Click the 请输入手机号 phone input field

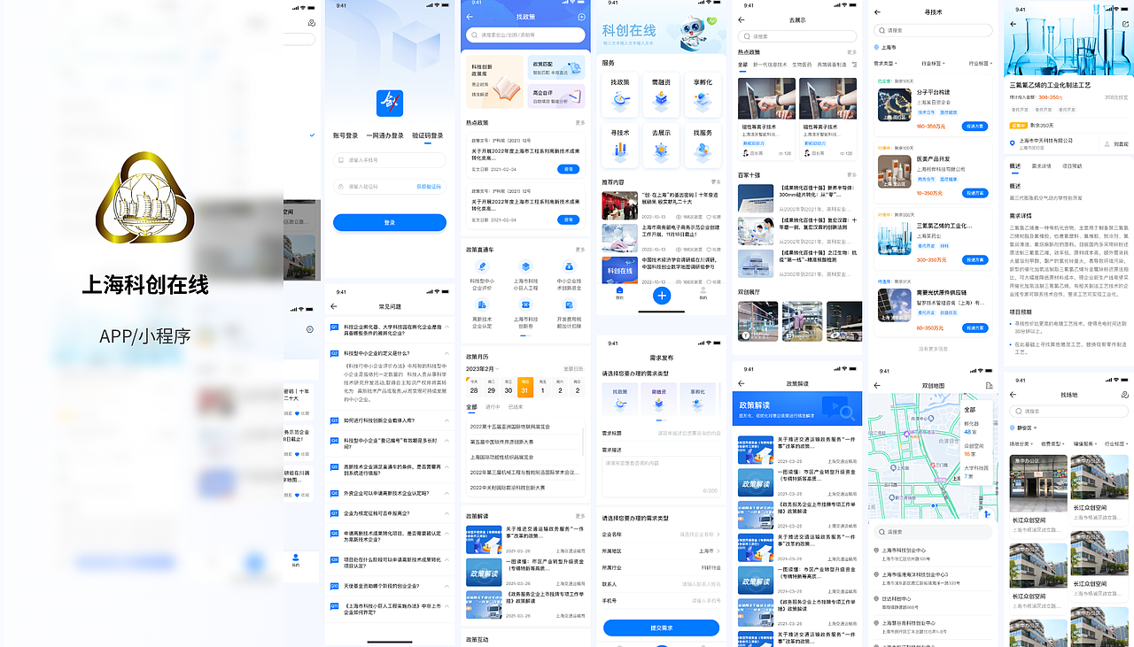click(390, 160)
